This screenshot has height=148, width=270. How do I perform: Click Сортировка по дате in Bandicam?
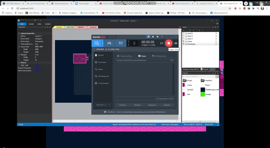pyautogui.click(x=165, y=99)
